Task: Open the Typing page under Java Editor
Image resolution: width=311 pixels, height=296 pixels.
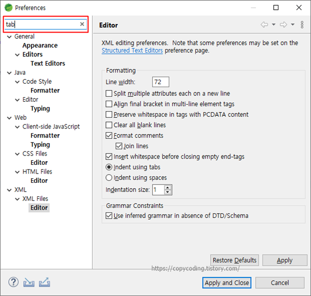Action: [x=40, y=108]
